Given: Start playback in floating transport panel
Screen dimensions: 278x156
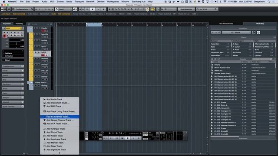Looking at the screenshot, I should pyautogui.click(x=133, y=138).
